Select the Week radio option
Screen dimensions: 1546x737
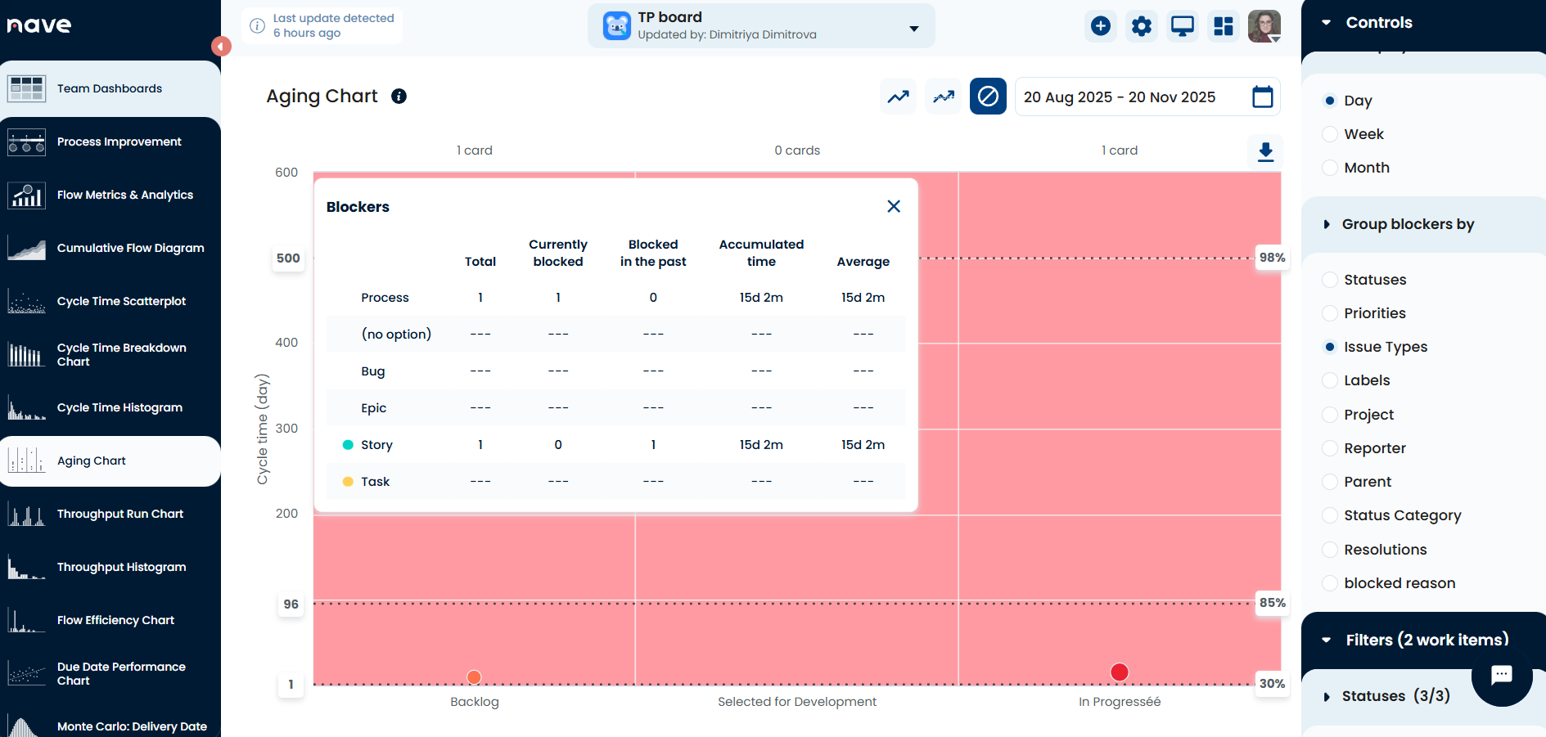[1330, 134]
